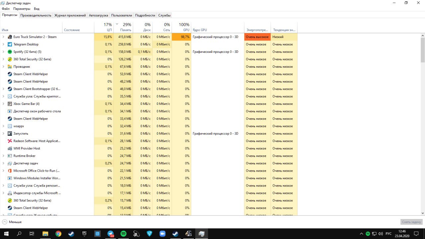425x239 pixels.
Task: Show hidden system tray icons
Action: point(362,234)
